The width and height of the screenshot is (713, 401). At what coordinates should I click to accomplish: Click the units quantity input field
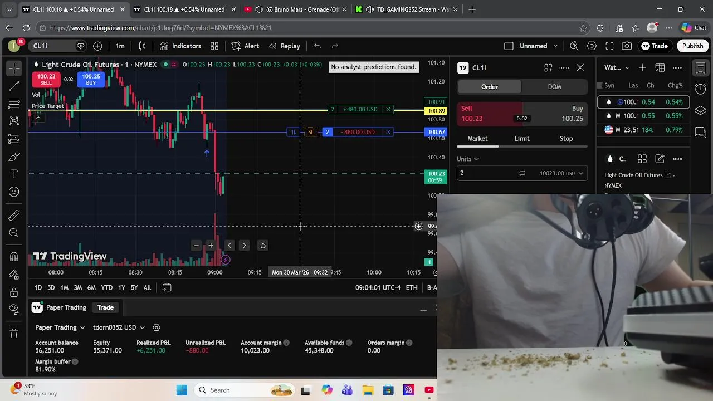485,173
